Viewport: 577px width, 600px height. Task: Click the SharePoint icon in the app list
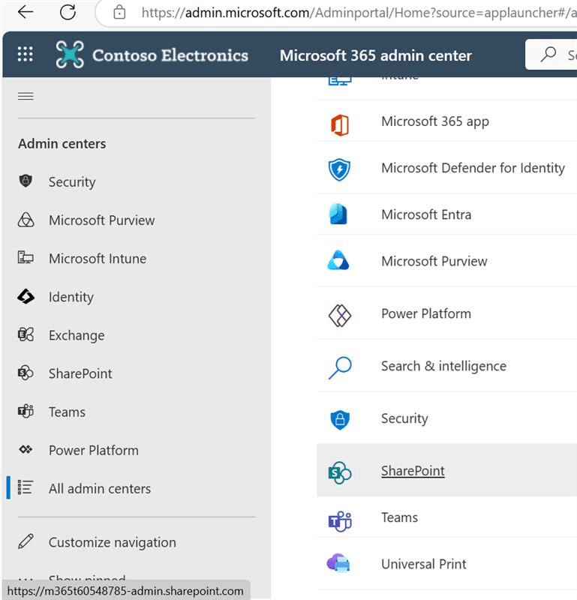point(340,472)
